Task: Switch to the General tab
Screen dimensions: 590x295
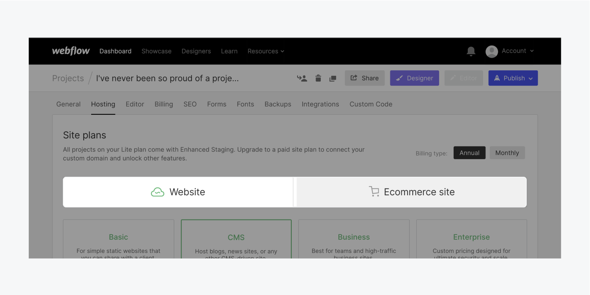Action: coord(68,104)
